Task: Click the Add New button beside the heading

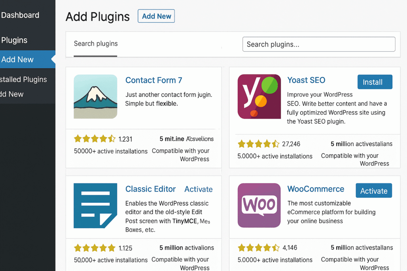Action: point(156,16)
